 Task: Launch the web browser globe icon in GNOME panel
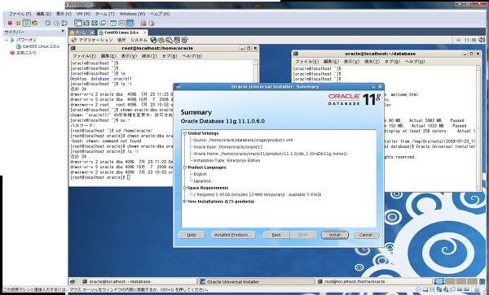[153, 40]
